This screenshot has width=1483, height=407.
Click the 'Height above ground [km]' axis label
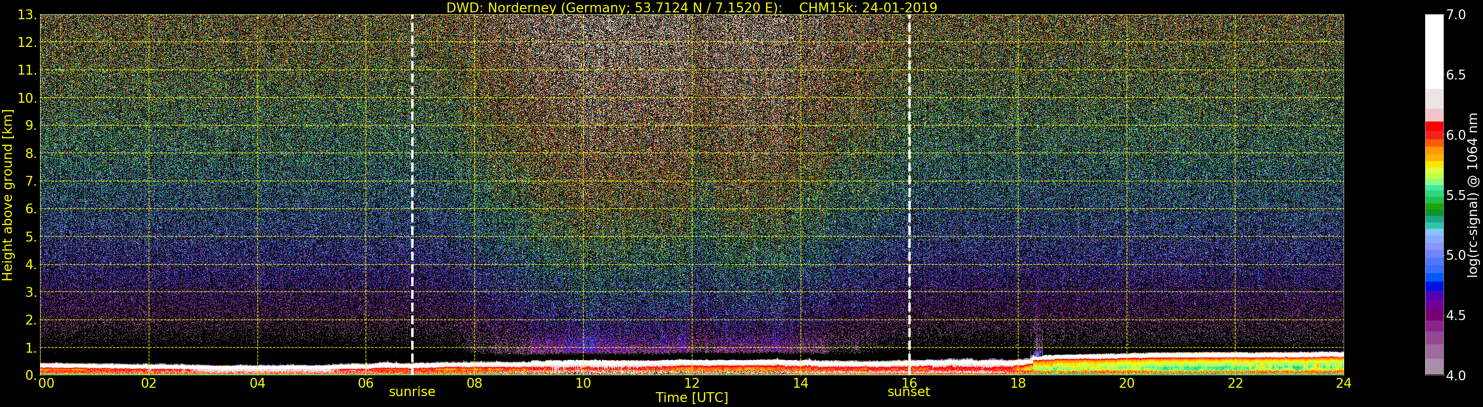pos(7,195)
